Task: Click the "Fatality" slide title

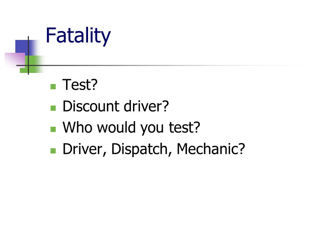Action: (x=78, y=36)
